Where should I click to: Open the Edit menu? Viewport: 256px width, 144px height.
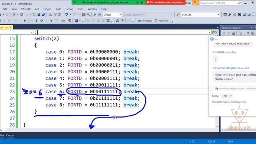tap(5, 9)
